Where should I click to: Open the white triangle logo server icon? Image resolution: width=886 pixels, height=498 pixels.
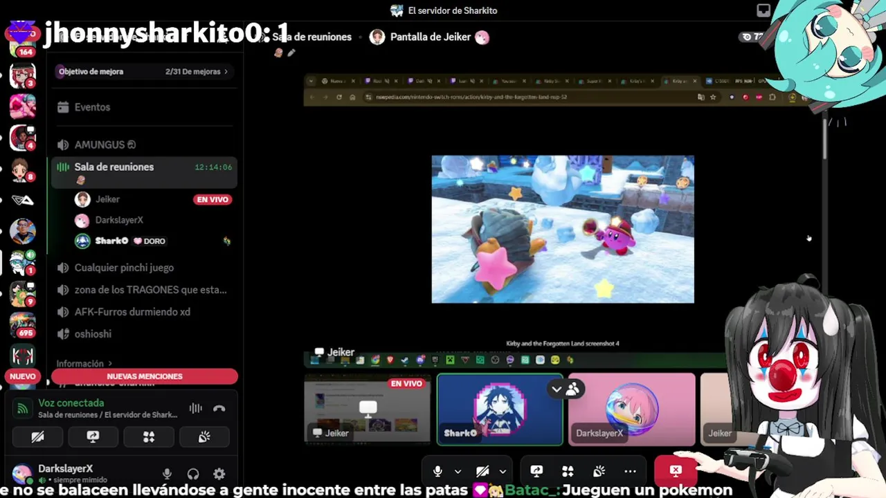pos(22,201)
